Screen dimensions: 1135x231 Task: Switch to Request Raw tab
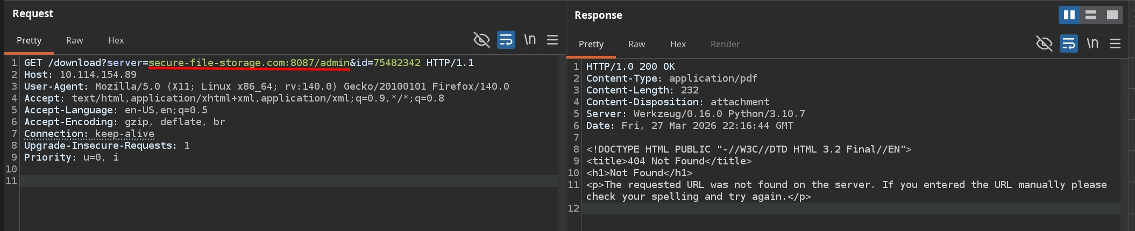(x=74, y=40)
